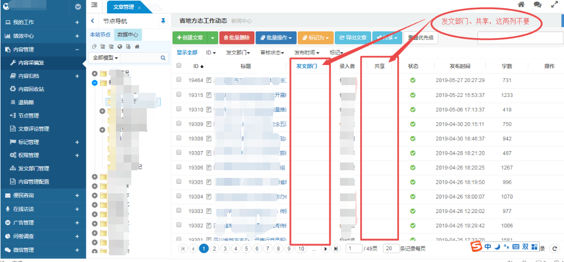Screen dimensions: 564x262
Task: Collapse sidebar with the hamburger menu icon
Action: (x=94, y=5)
